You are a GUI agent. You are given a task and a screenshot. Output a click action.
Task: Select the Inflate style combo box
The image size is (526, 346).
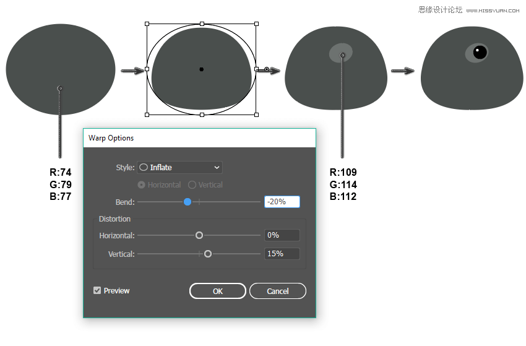[x=180, y=168]
